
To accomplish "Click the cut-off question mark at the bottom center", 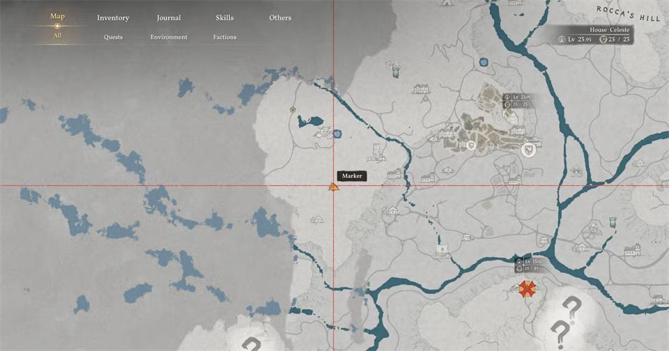I will pos(252,343).
